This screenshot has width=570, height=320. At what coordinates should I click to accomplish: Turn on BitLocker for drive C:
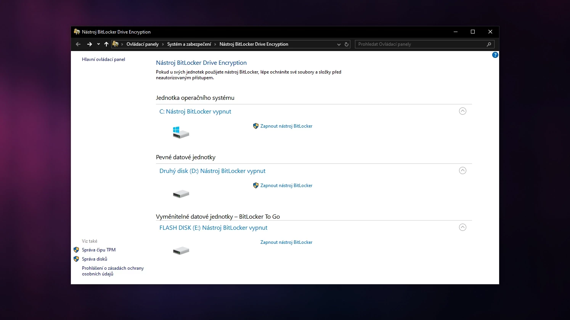pos(286,126)
